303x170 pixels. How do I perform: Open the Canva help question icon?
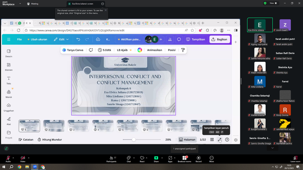(227, 140)
